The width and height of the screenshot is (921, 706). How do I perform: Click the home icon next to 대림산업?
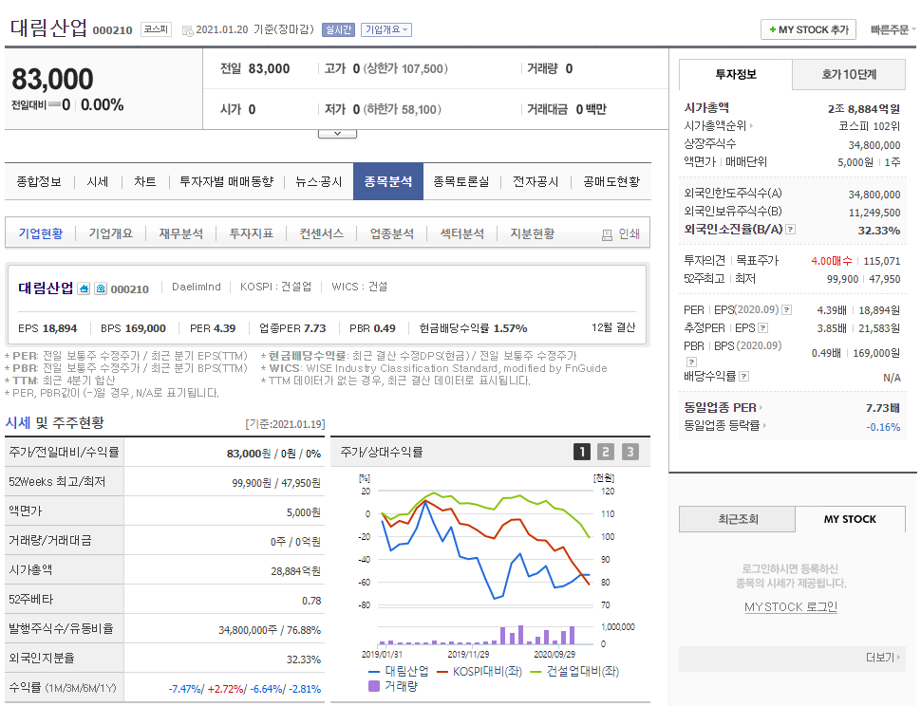pos(84,288)
